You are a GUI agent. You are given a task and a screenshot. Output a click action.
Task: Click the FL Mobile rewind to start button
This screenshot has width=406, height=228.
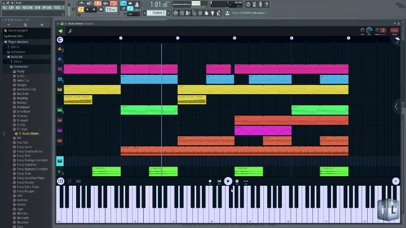pos(219,181)
